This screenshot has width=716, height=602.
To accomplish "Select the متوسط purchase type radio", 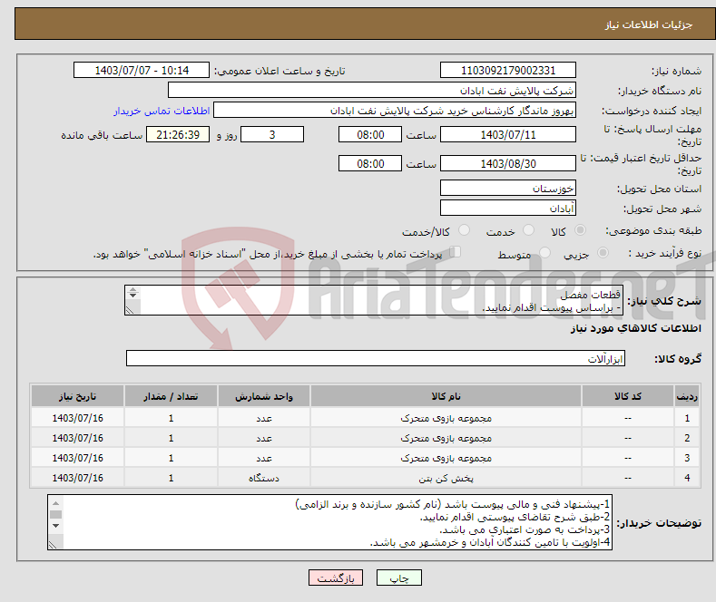I will point(544,252).
